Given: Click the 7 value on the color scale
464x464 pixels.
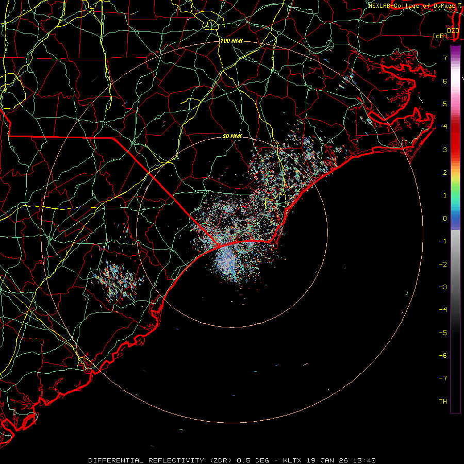Looking at the screenshot, I should click(x=445, y=58).
